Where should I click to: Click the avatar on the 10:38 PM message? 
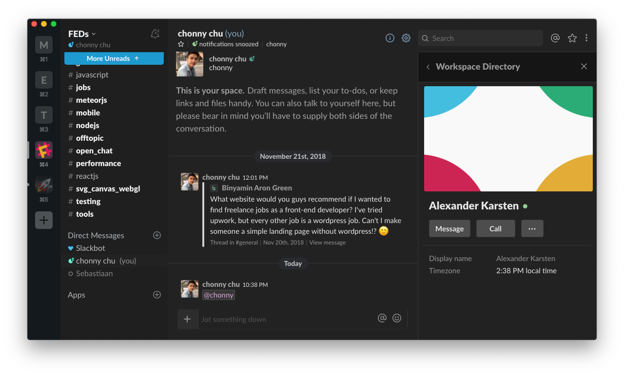pos(190,289)
